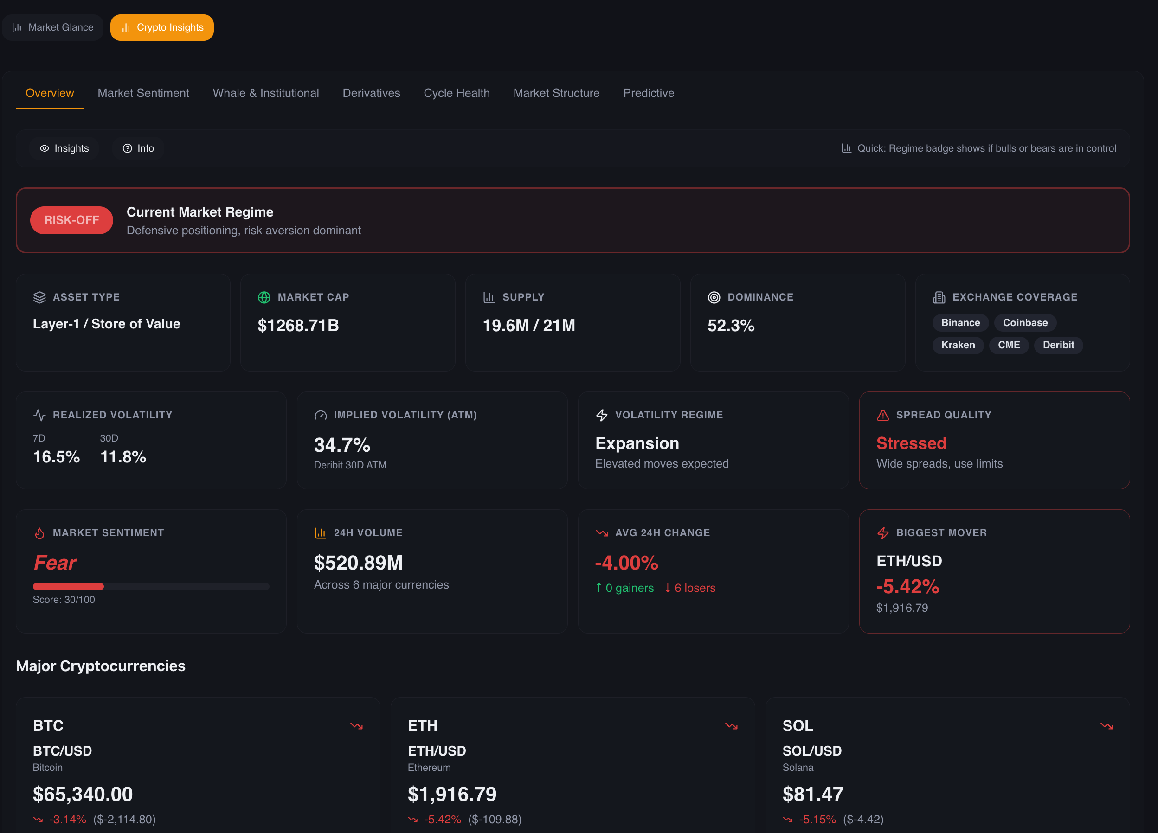
Task: Click the layers icon on Asset Type card
Action: pos(40,297)
